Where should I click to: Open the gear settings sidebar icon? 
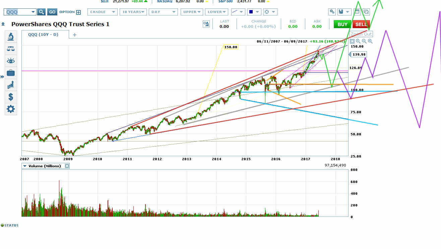pos(11,109)
